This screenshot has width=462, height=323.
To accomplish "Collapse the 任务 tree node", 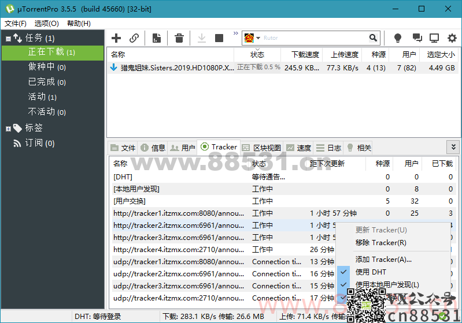I will 8,39.
